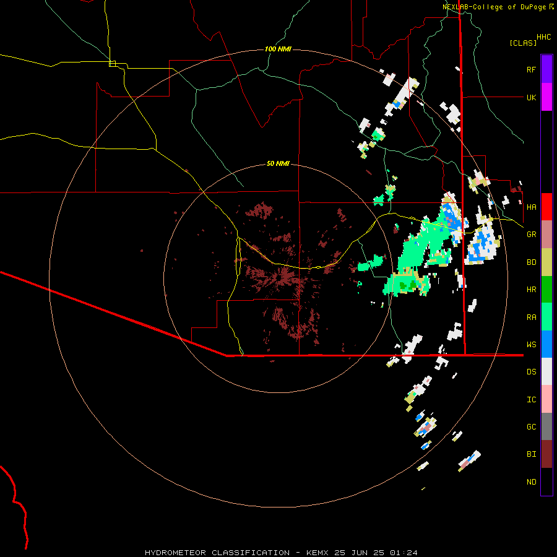Image resolution: width=557 pixels, height=557 pixels.
Task: Click the "HR" legend label
Action: pos(531,290)
